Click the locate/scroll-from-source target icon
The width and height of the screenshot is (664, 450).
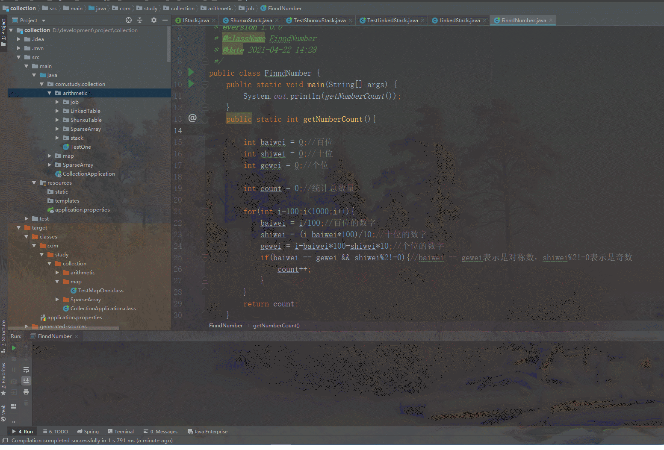tap(129, 20)
